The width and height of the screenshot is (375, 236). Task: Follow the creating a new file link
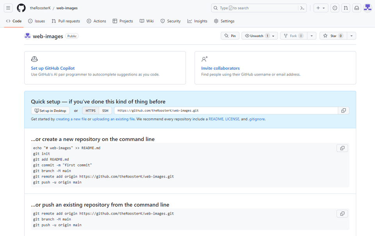[71, 119]
